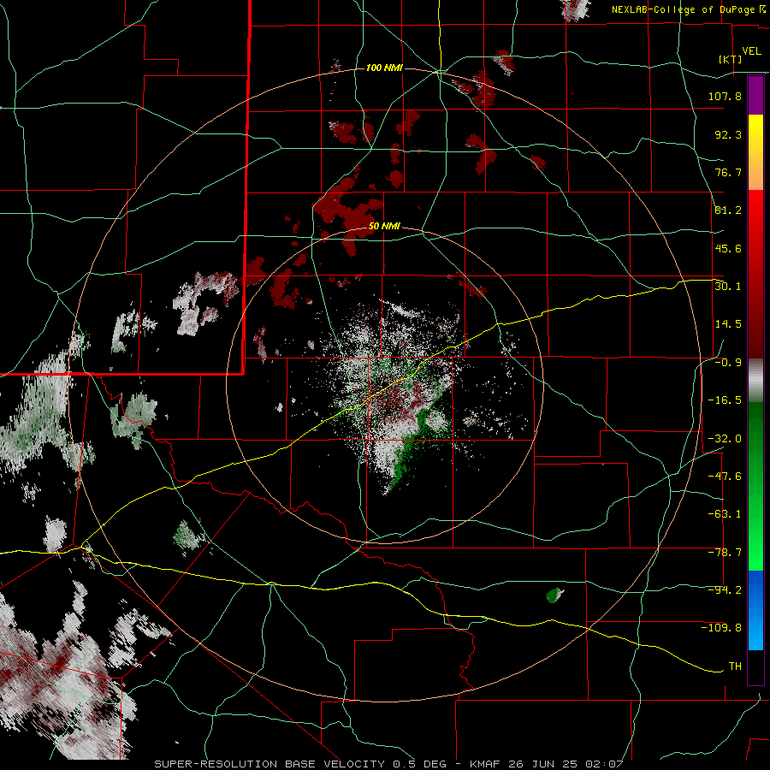Viewport: 770px width, 770px height.
Task: Click the 107.8 legend value
Action: coord(725,96)
